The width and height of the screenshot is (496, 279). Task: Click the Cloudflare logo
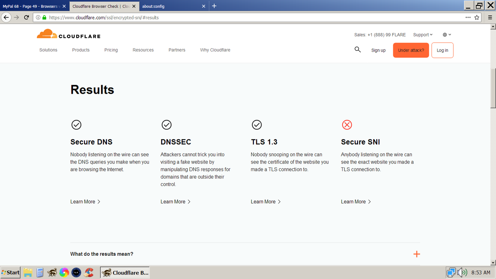[x=69, y=34]
